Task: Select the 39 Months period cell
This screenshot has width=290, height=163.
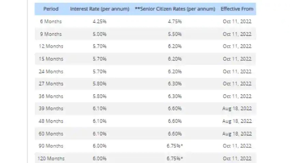Action: click(51, 108)
